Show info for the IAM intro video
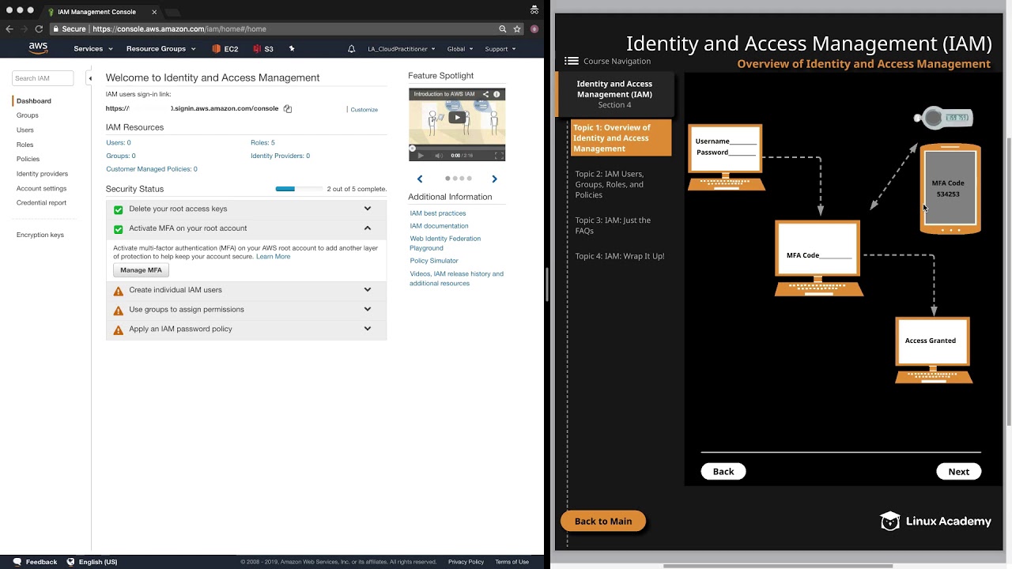The width and height of the screenshot is (1012, 569). (497, 94)
